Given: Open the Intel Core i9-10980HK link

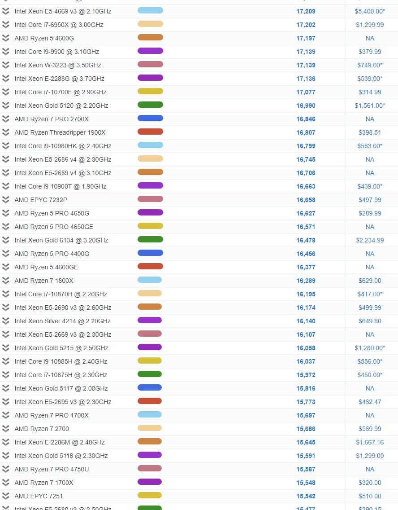Looking at the screenshot, I should pyautogui.click(x=63, y=146).
